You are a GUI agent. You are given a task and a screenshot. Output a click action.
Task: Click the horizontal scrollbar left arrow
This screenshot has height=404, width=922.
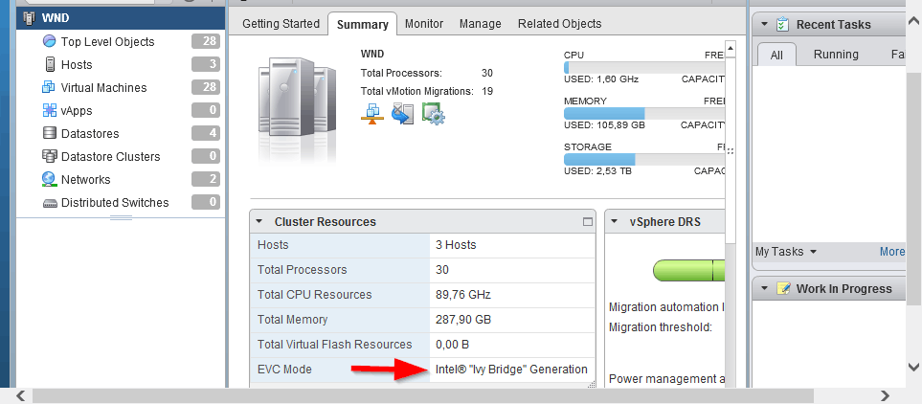(21, 396)
